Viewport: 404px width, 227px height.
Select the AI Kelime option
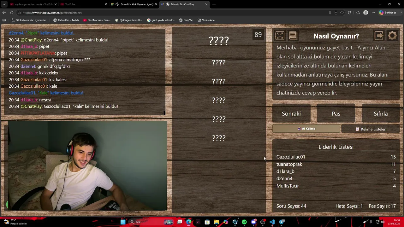pos(306,129)
